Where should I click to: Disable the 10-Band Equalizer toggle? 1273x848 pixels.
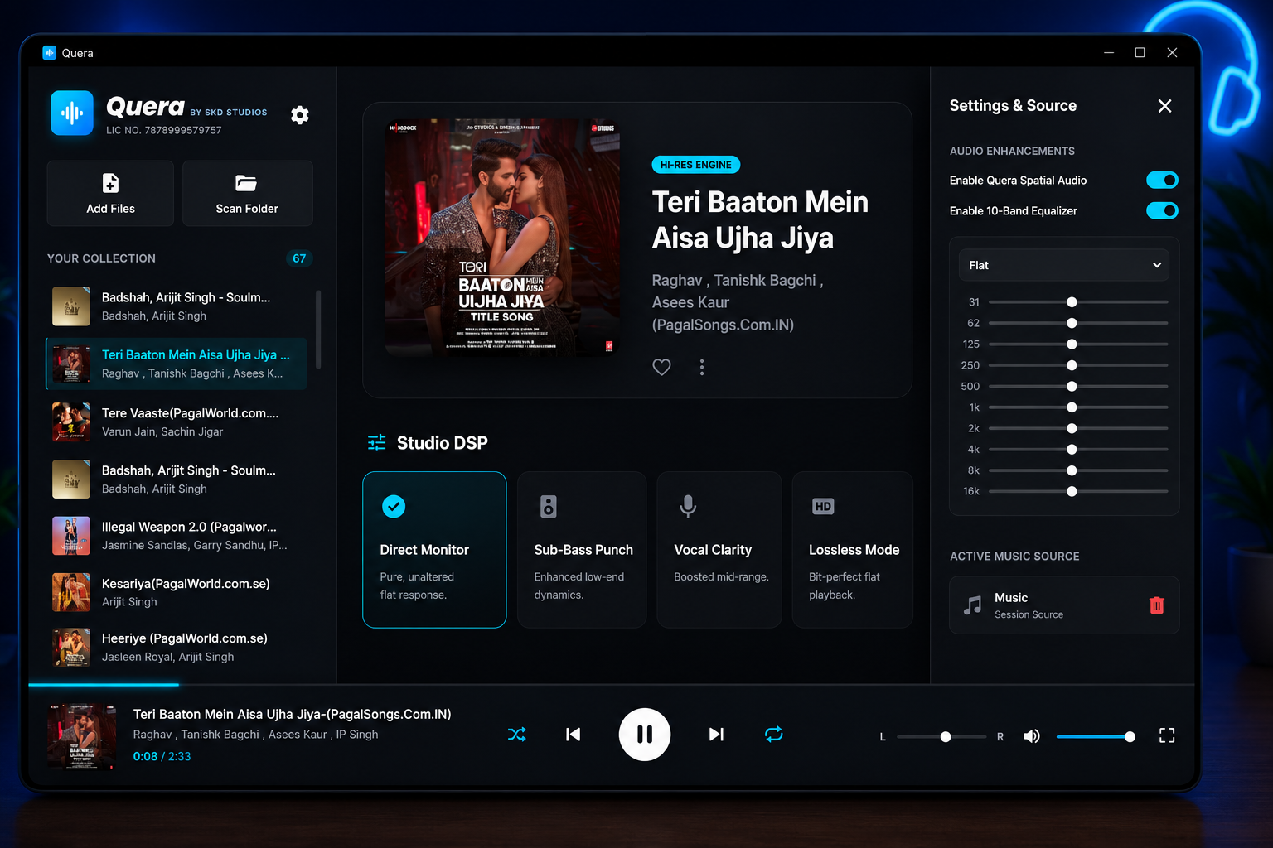click(1162, 210)
